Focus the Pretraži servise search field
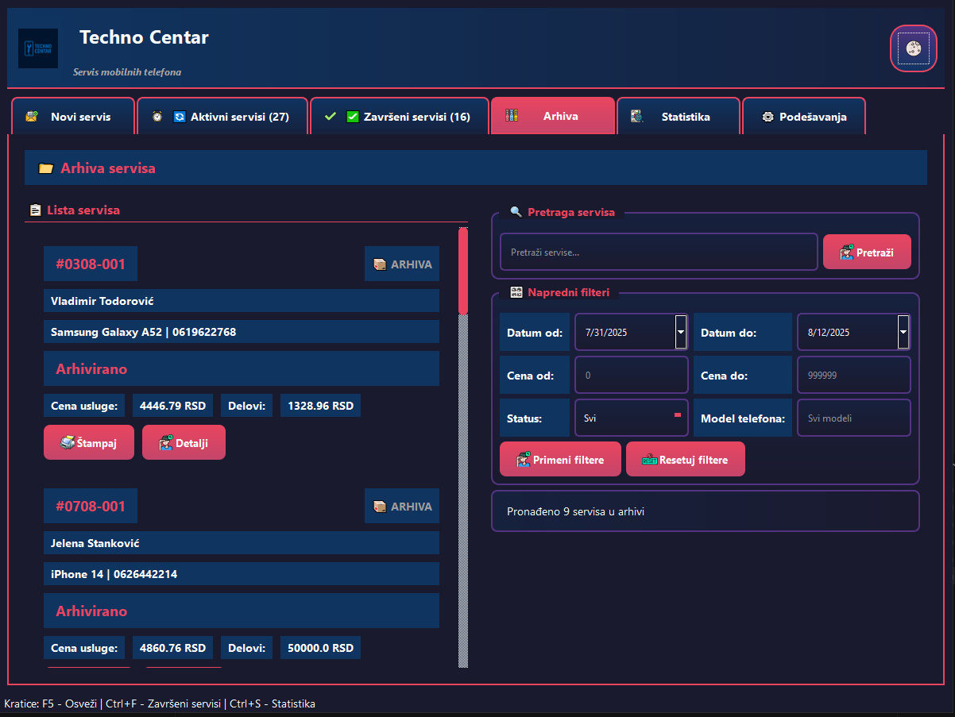The image size is (955, 717). [658, 252]
